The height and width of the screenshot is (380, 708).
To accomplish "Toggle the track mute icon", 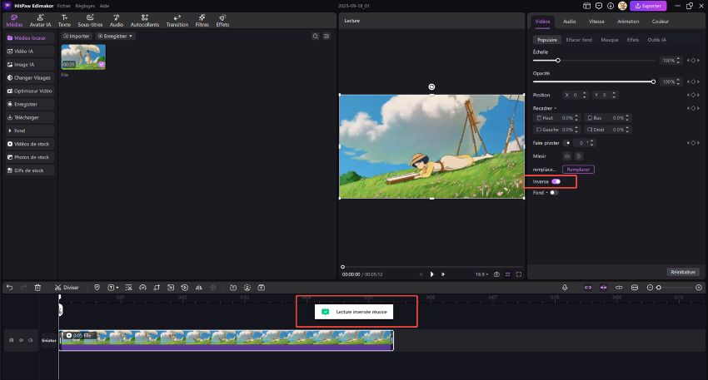I will (30, 340).
